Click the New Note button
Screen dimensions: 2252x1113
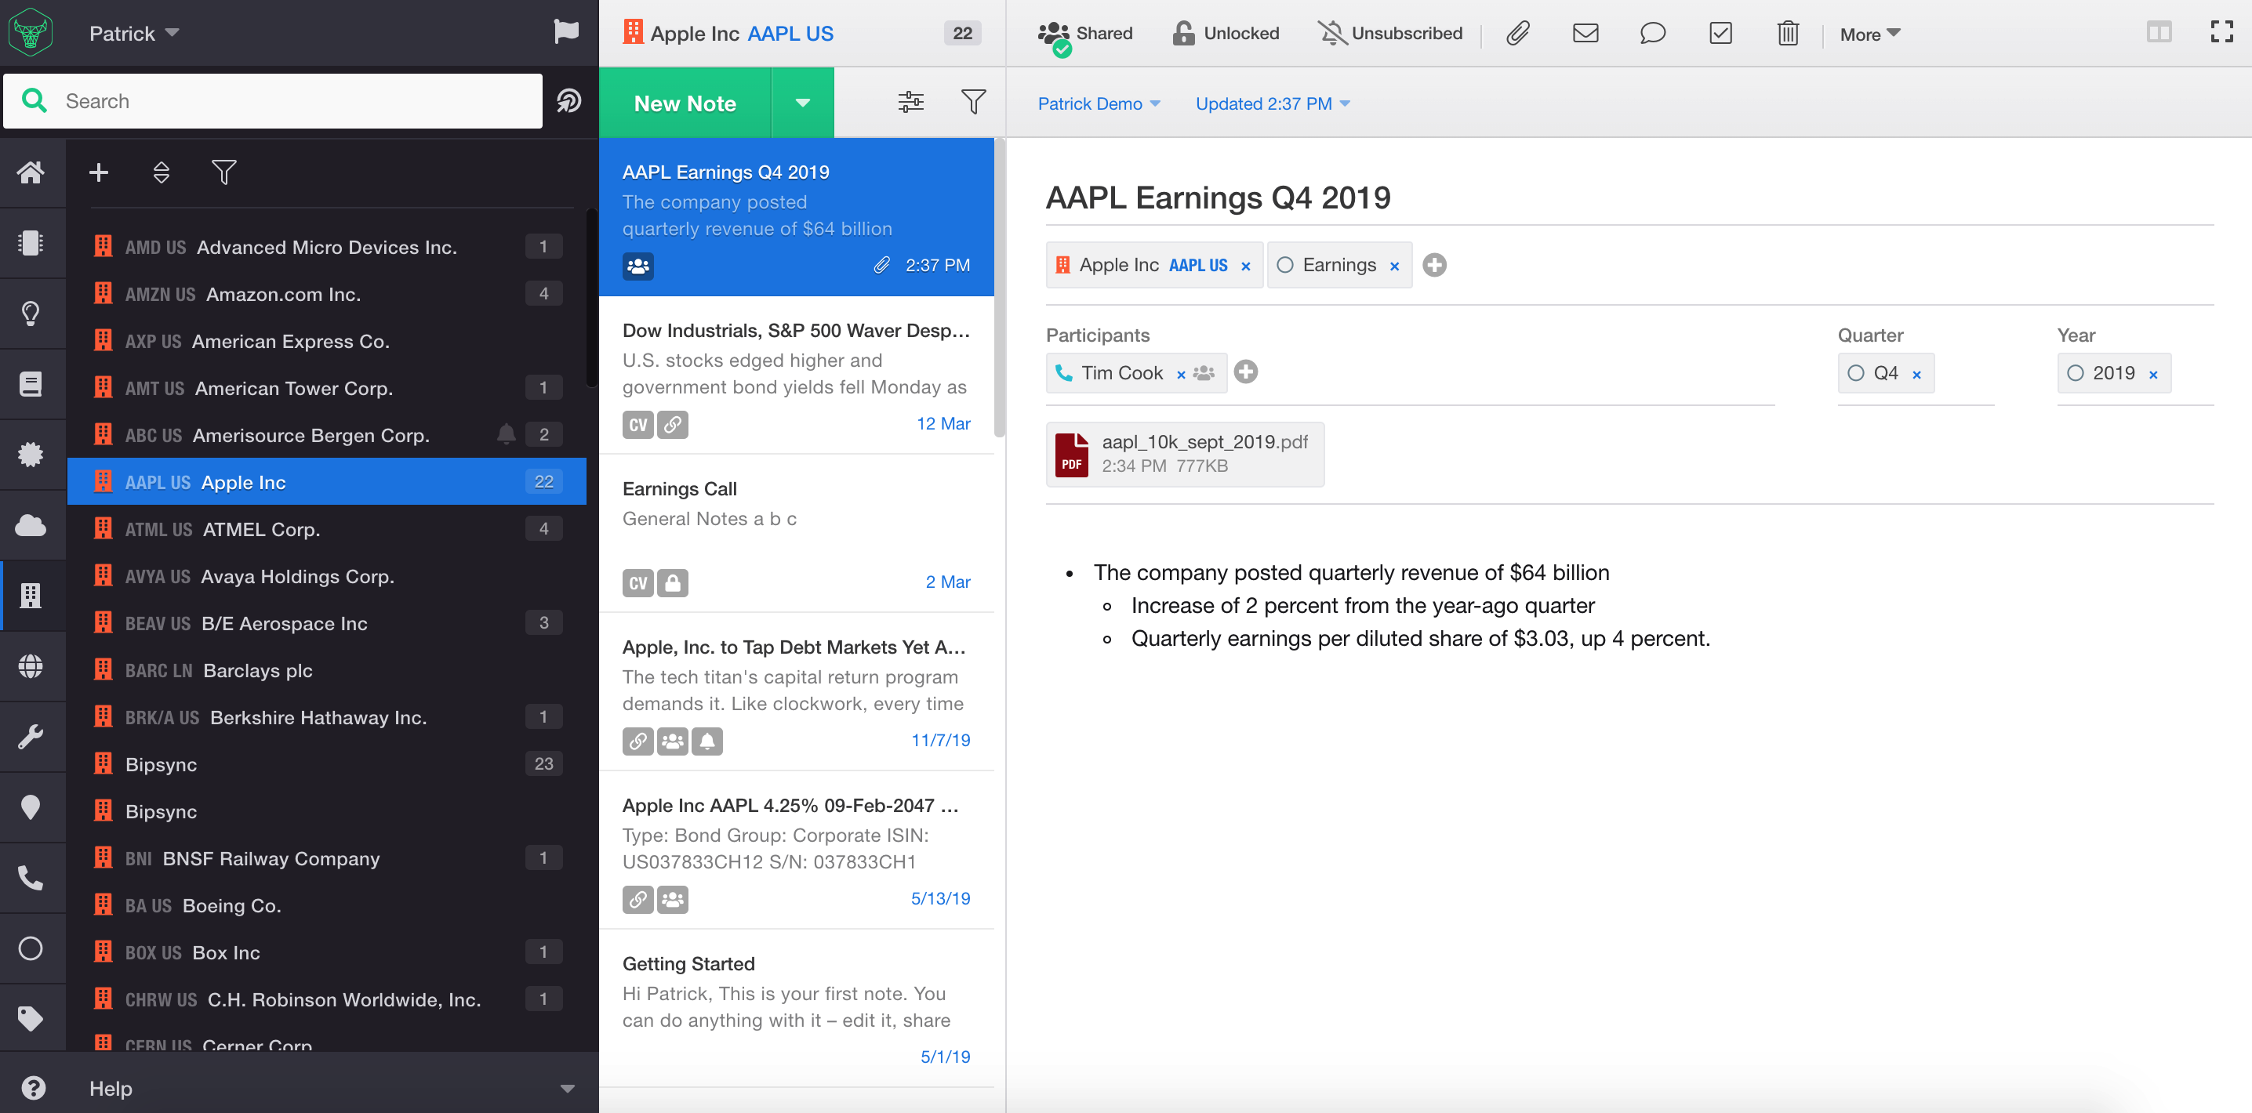coord(685,103)
